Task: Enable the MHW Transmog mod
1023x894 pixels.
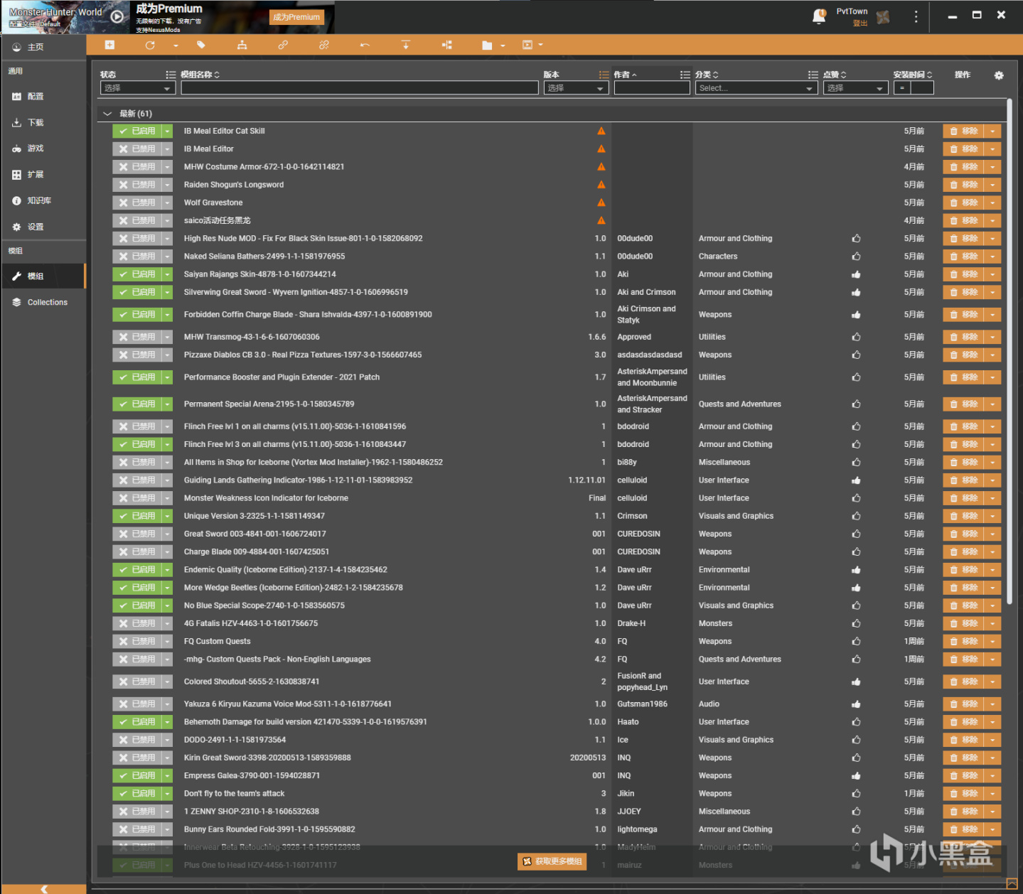Action: 136,337
